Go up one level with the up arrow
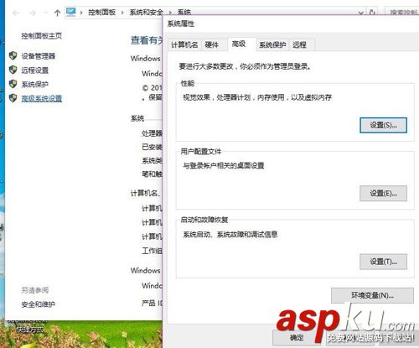Image resolution: width=419 pixels, height=348 pixels. pos(57,13)
